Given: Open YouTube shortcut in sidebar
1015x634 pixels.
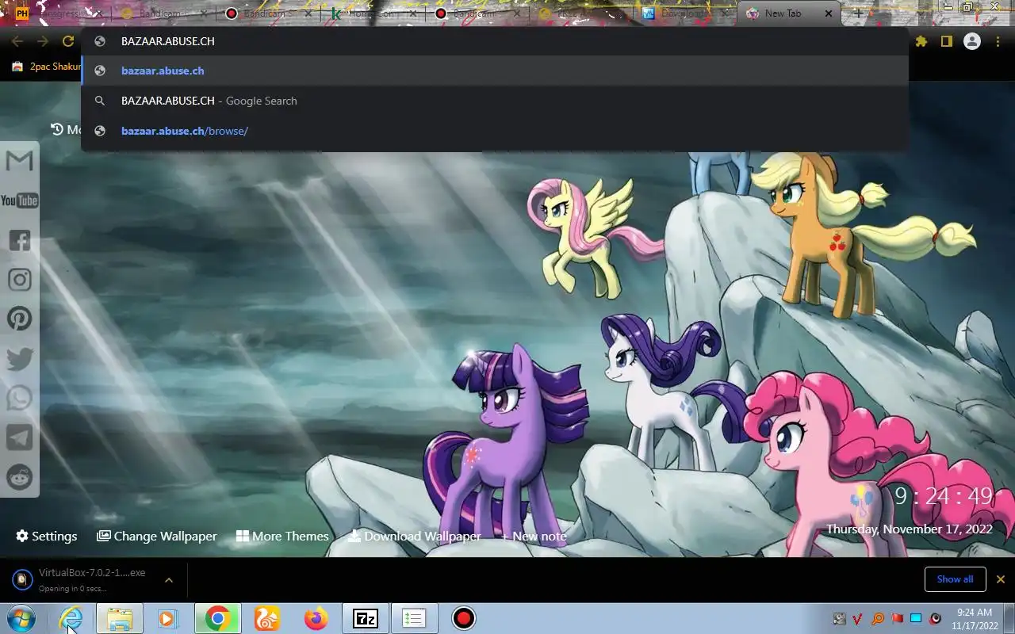Looking at the screenshot, I should click(20, 201).
